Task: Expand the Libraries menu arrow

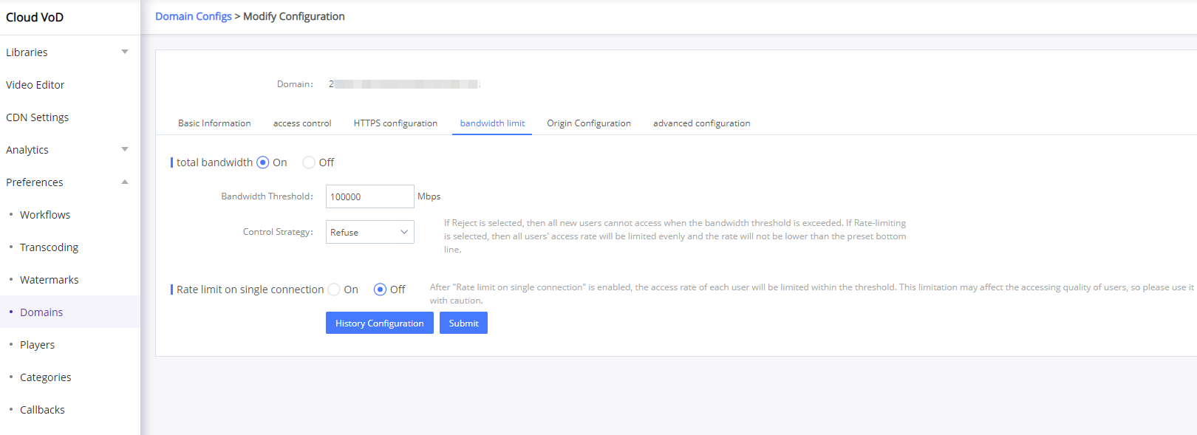Action: 125,52
